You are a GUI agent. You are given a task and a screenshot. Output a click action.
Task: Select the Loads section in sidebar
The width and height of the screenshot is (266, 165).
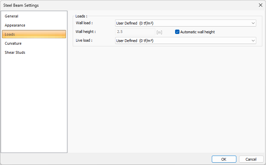[x=34, y=34]
